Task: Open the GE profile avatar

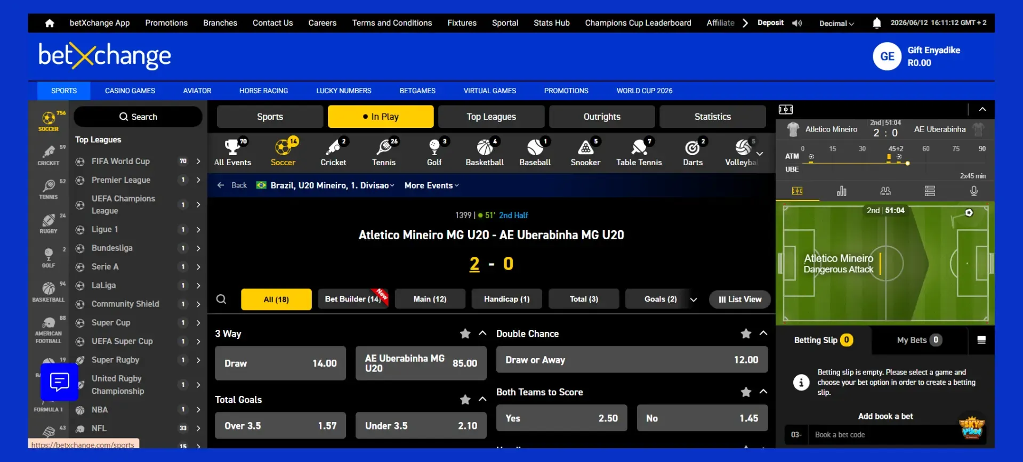Action: pyautogui.click(x=887, y=56)
